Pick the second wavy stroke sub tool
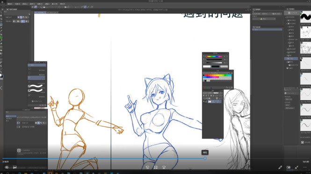This screenshot has height=174, width=311. [36, 90]
